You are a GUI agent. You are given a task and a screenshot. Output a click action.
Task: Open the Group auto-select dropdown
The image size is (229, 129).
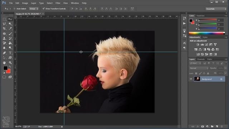[34, 9]
